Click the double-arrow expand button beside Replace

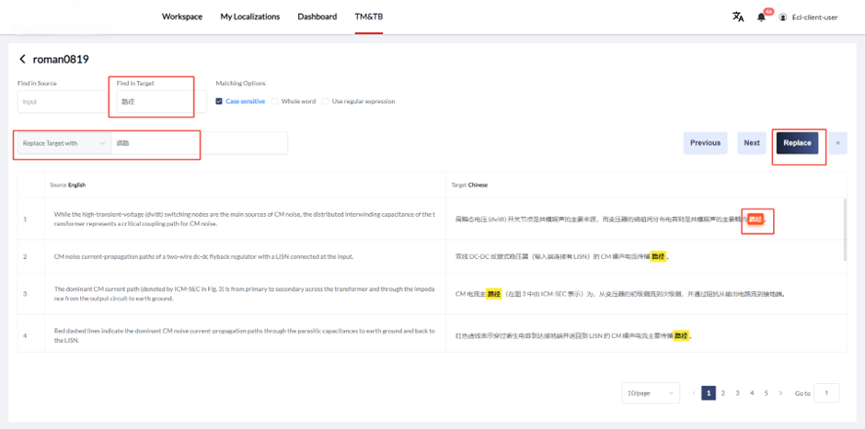pyautogui.click(x=837, y=142)
